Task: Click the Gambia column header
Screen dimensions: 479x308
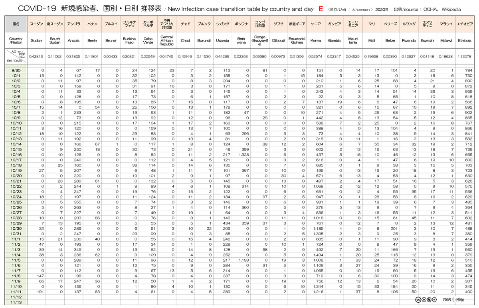Action: click(334, 41)
